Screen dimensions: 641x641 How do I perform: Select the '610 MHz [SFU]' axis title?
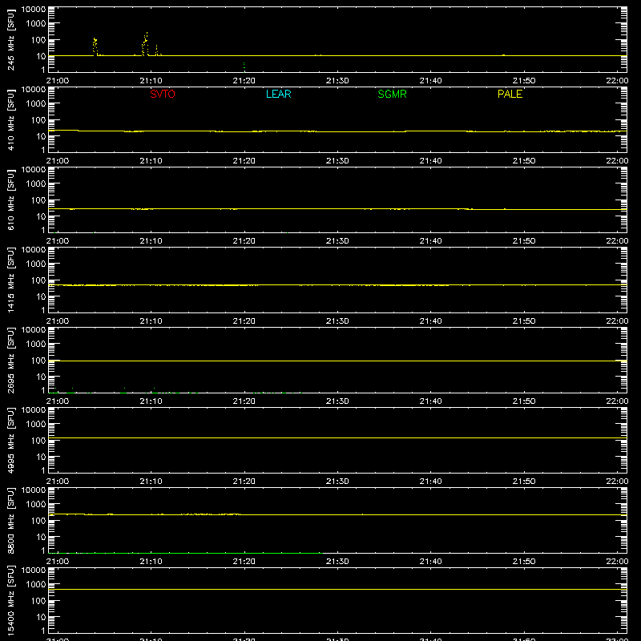coord(10,200)
